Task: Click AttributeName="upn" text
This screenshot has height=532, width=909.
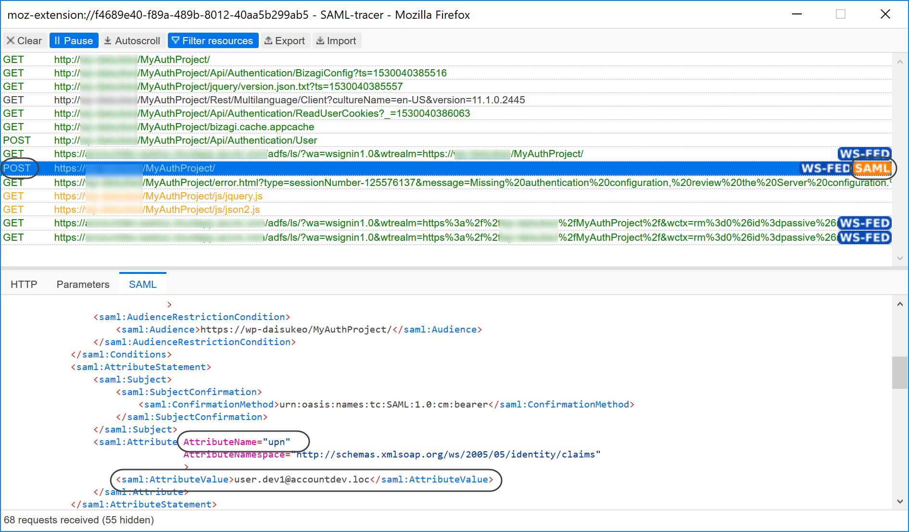Action: click(x=237, y=442)
